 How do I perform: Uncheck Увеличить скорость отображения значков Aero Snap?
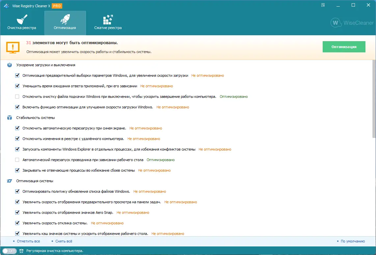[x=17, y=213]
